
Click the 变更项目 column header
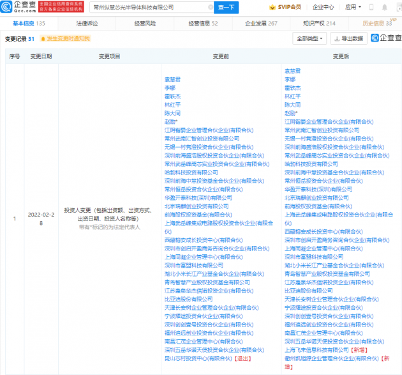click(x=110, y=56)
